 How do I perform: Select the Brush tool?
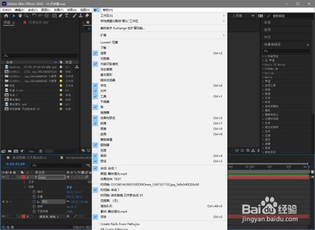pos(74,16)
